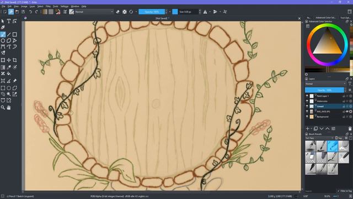353x199 pixels.
Task: Select the Lineart layer row
Action: [x=328, y=106]
